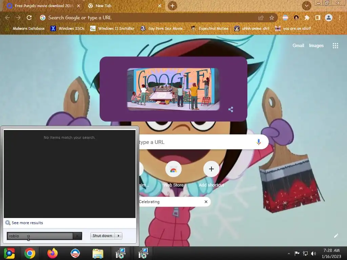Open the Google Doodle image
The image size is (347, 260).
(173, 89)
